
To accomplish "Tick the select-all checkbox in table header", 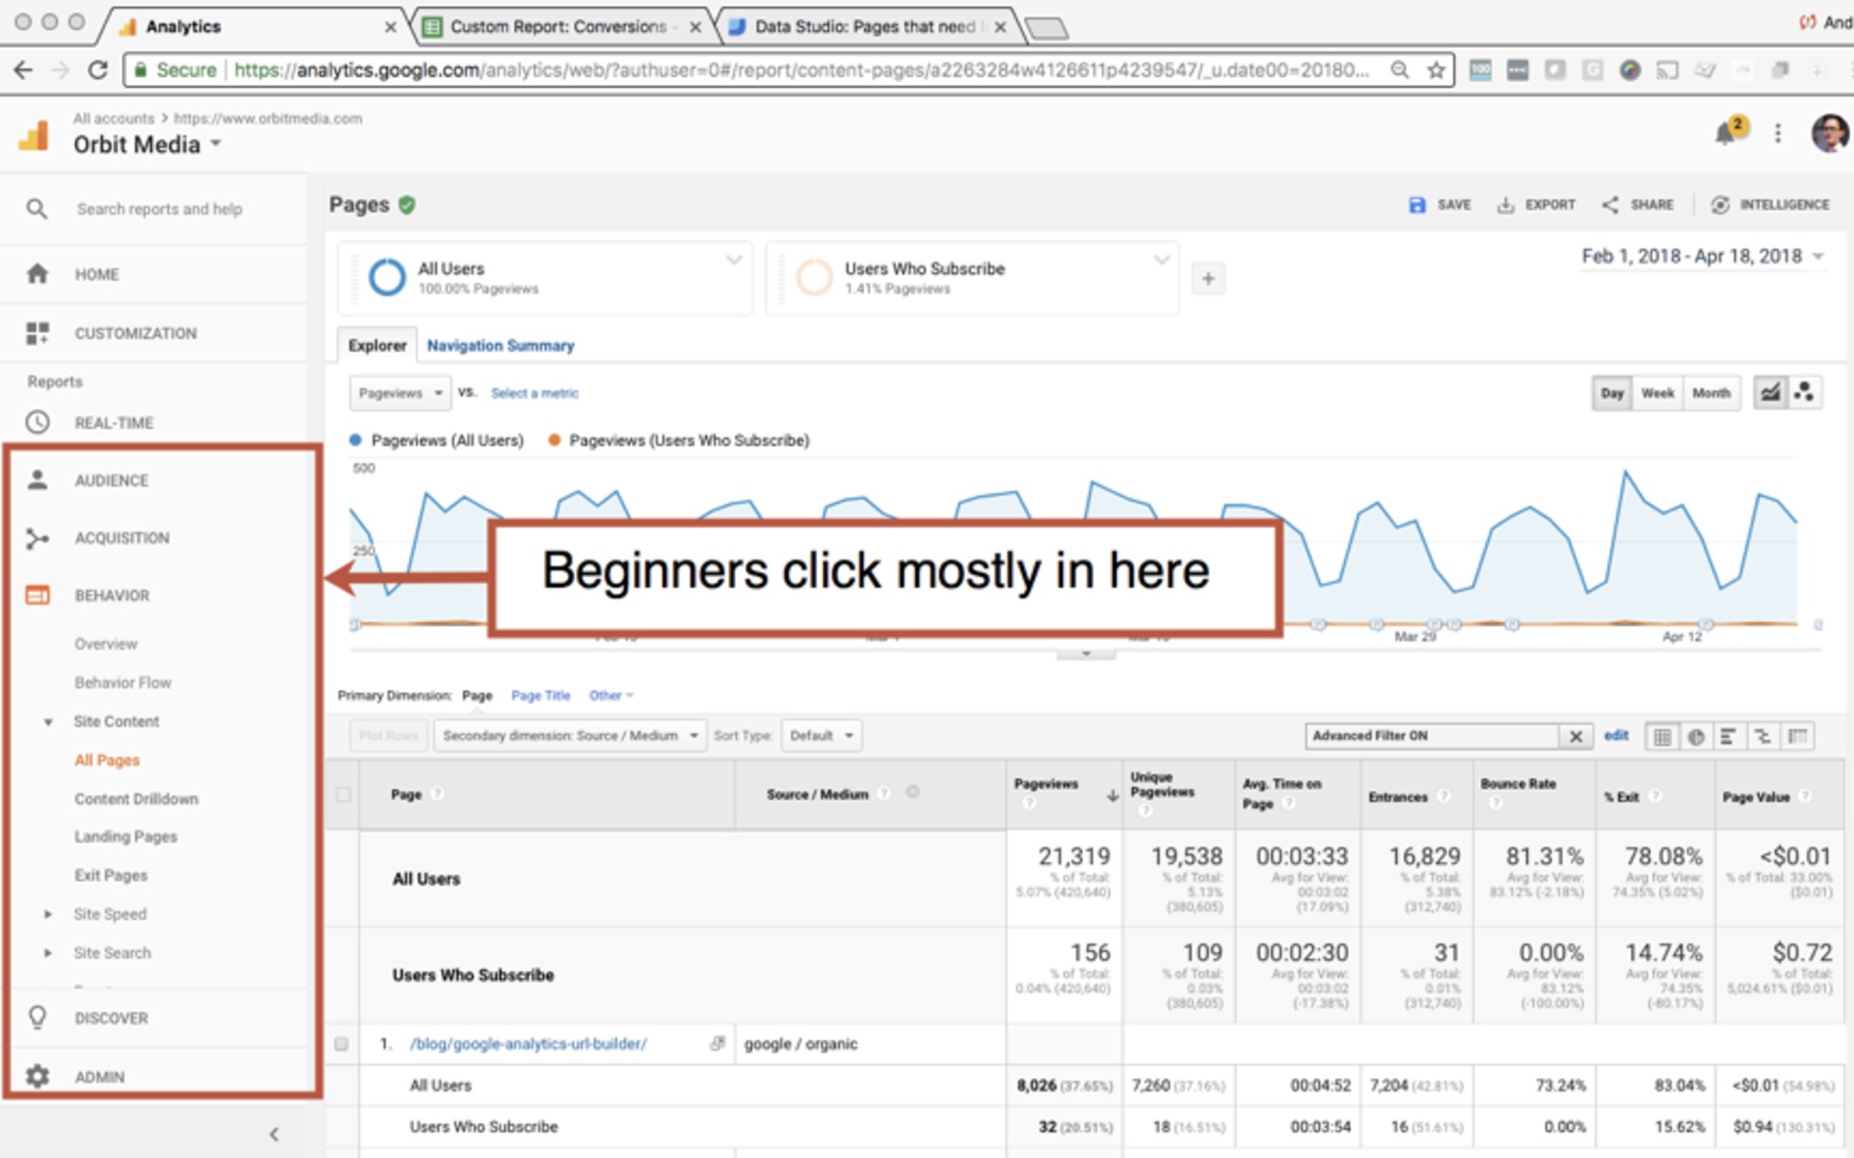I will (x=344, y=794).
